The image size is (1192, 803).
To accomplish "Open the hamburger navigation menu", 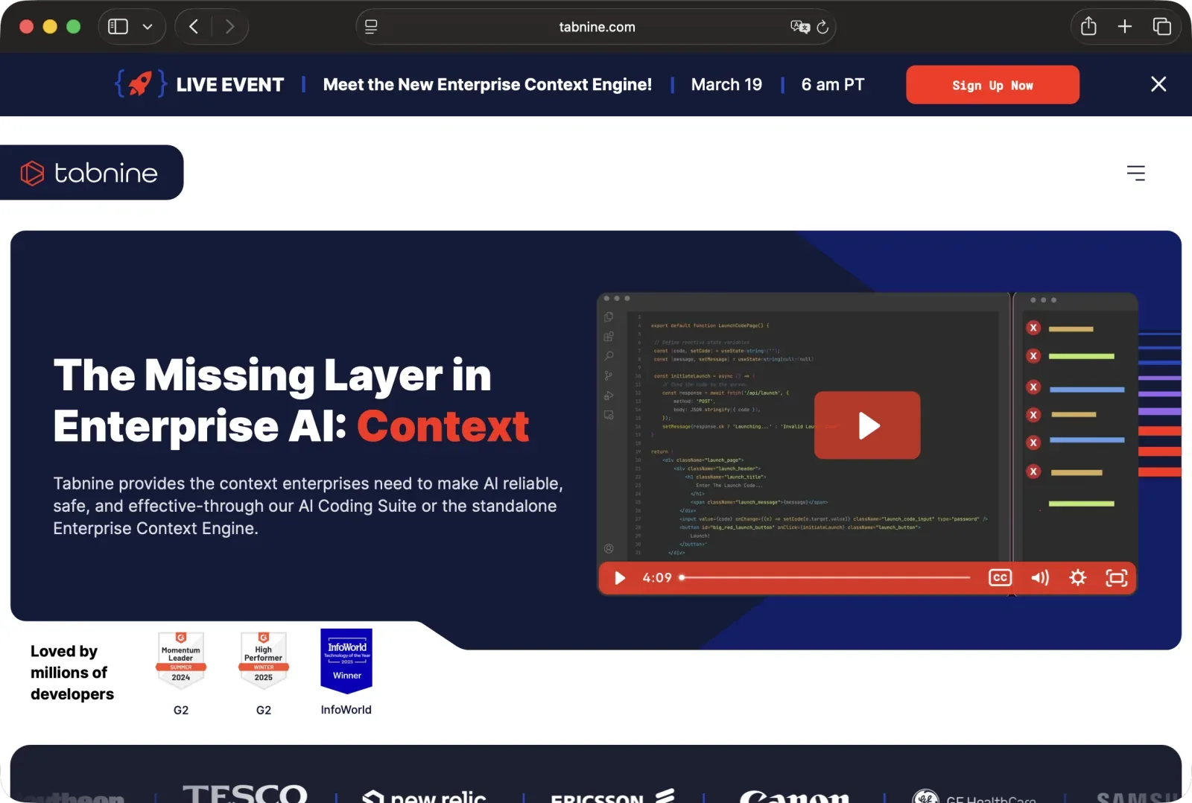I will [1135, 173].
